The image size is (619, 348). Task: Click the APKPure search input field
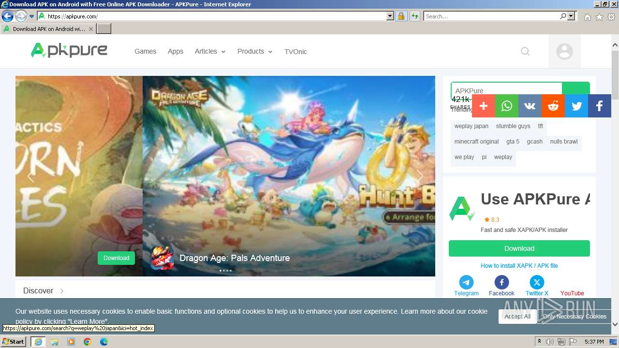[x=506, y=90]
